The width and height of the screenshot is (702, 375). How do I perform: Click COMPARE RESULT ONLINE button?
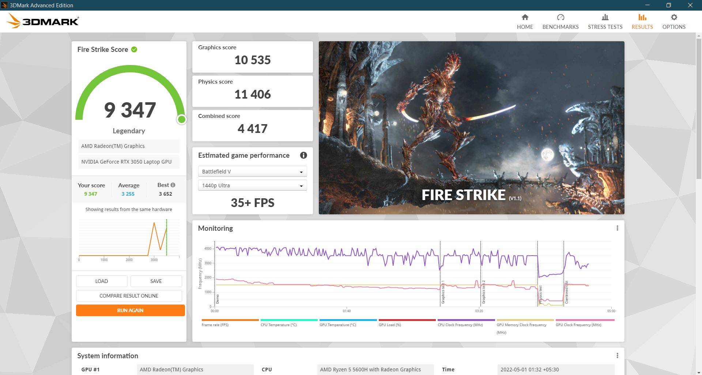129,296
